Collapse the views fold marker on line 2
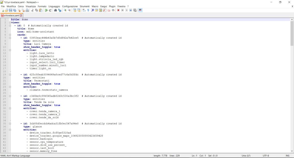The image size is (294, 158). tap(10, 22)
